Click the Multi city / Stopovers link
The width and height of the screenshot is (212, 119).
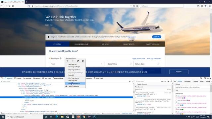[x=154, y=59]
